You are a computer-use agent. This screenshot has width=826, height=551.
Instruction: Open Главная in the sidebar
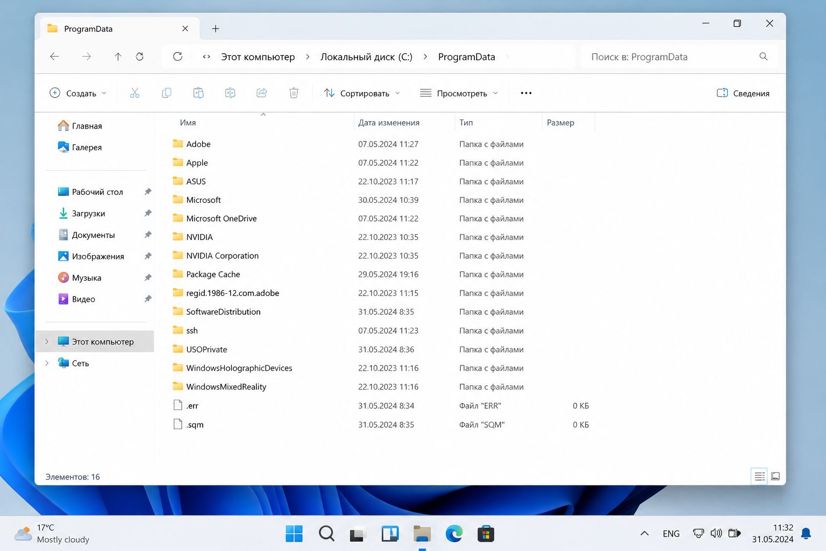(80, 125)
